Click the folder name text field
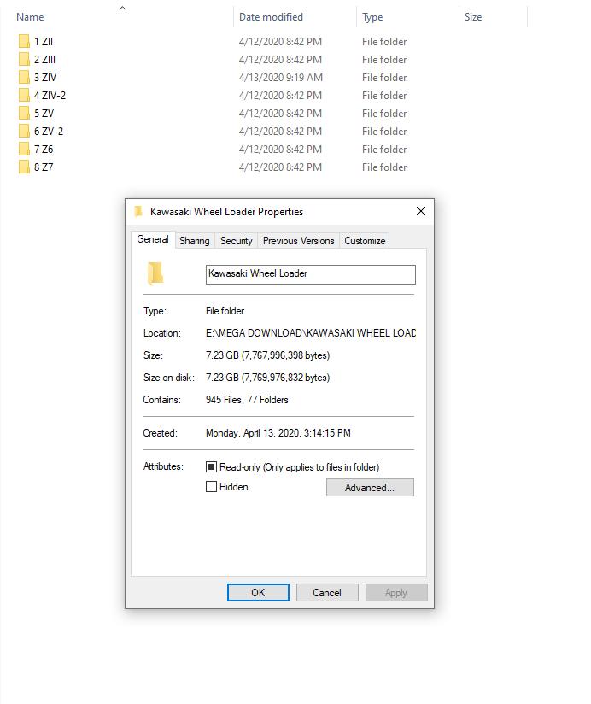 pos(311,274)
